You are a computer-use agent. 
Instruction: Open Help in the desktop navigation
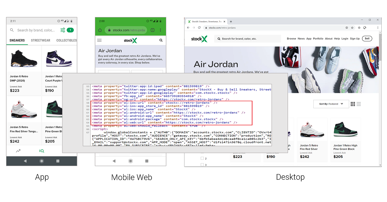[x=337, y=39]
